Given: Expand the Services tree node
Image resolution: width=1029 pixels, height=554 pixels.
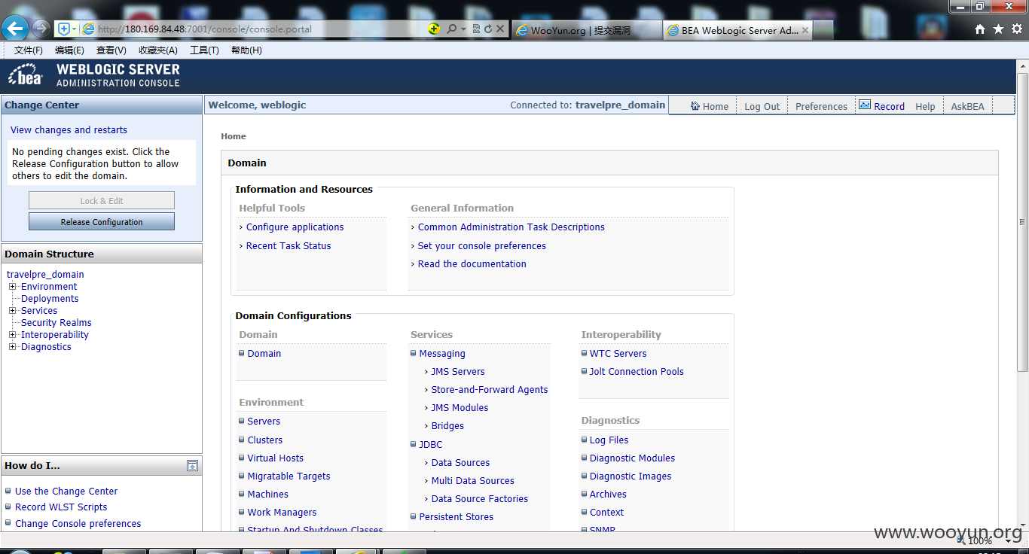Looking at the screenshot, I should [x=12, y=311].
